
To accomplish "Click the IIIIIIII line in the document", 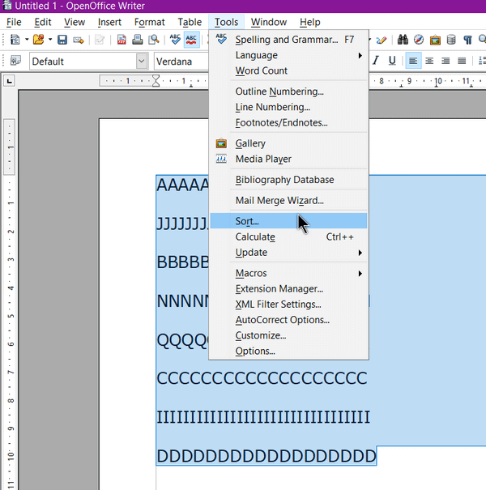I will pos(263,417).
